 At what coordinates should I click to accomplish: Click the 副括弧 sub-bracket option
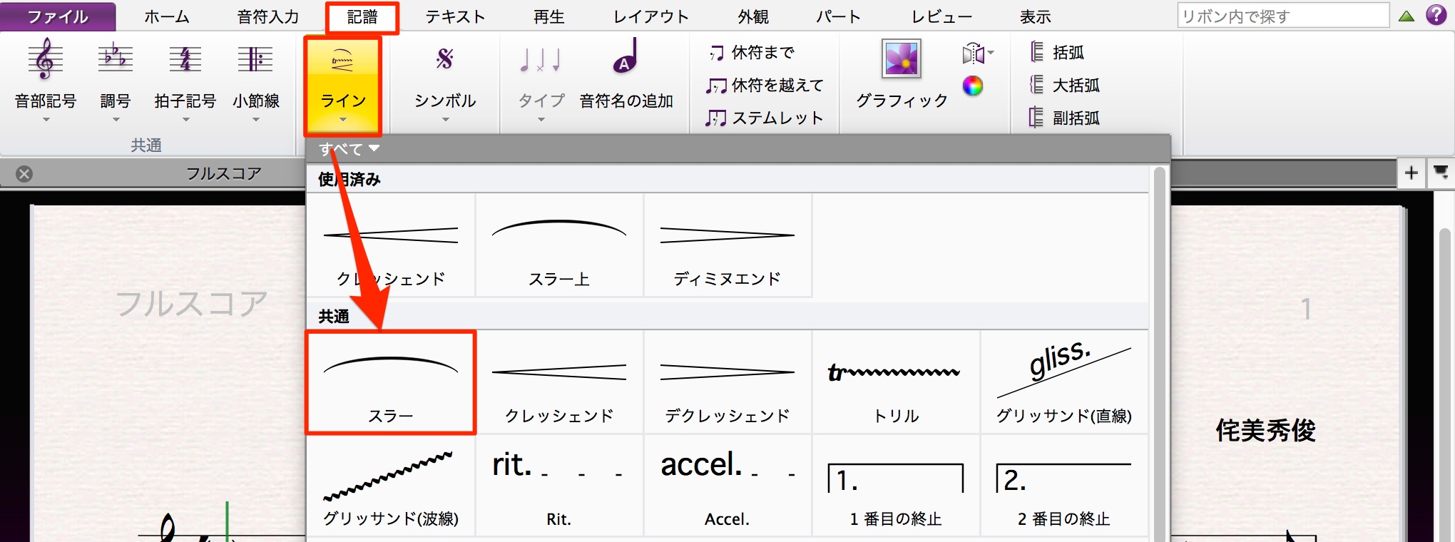click(1065, 118)
